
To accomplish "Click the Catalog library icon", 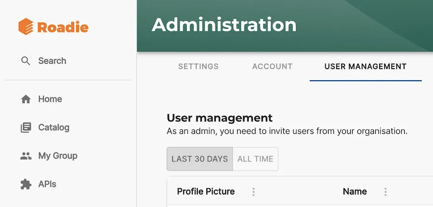I will (x=26, y=128).
